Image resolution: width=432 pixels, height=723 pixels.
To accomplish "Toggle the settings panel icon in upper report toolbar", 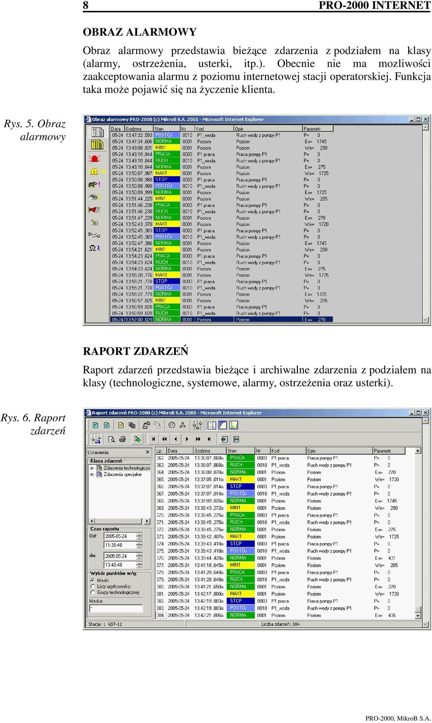I will click(197, 425).
